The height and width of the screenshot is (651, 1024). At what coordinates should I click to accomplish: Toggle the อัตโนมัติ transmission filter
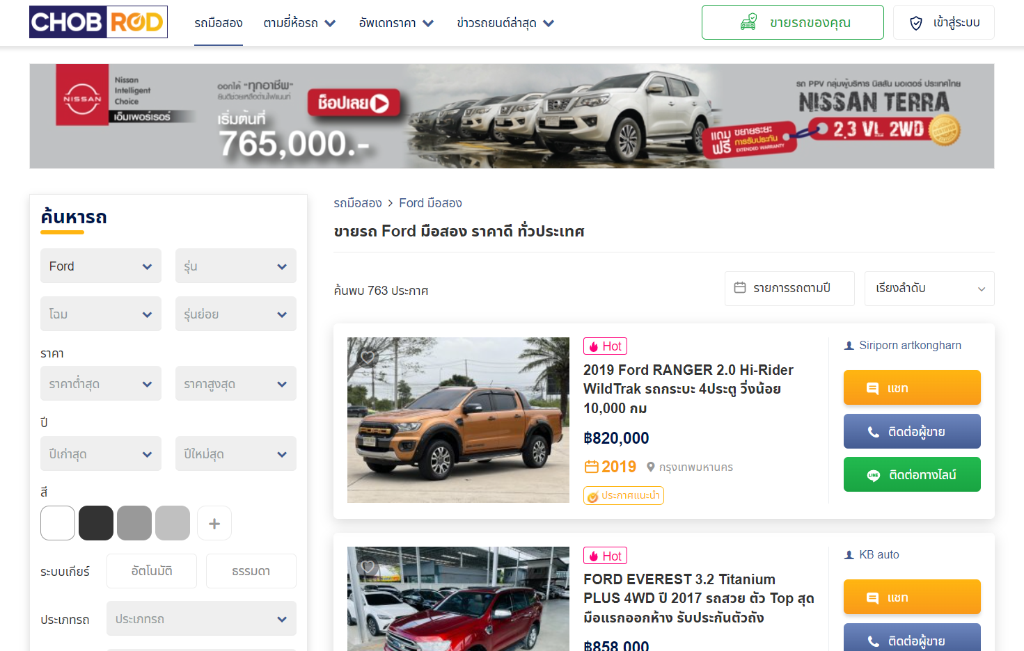151,570
